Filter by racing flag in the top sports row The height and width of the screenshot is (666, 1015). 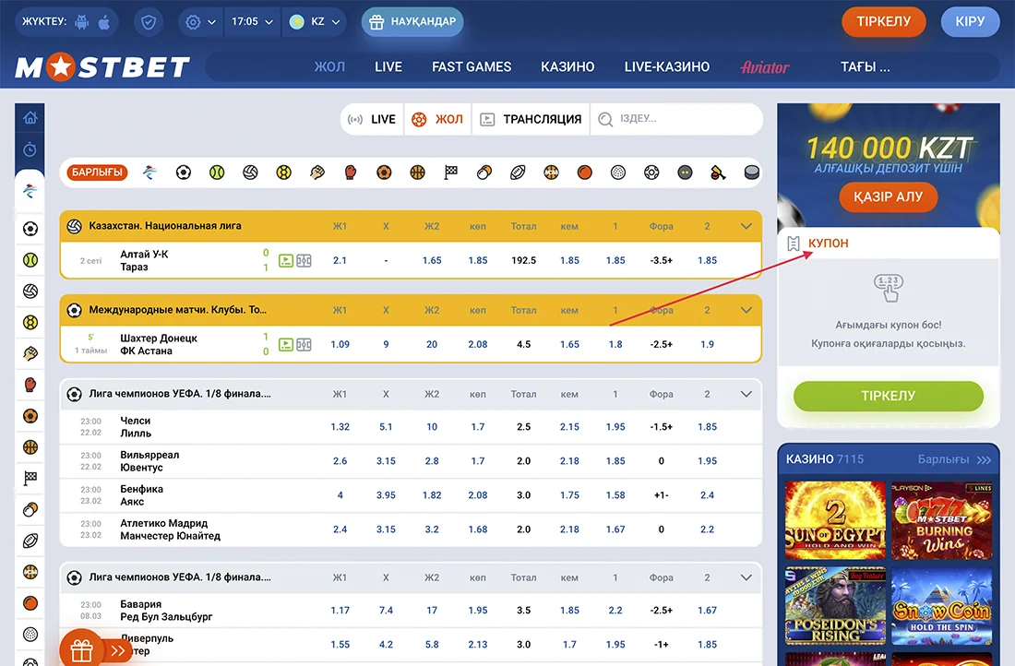click(451, 172)
